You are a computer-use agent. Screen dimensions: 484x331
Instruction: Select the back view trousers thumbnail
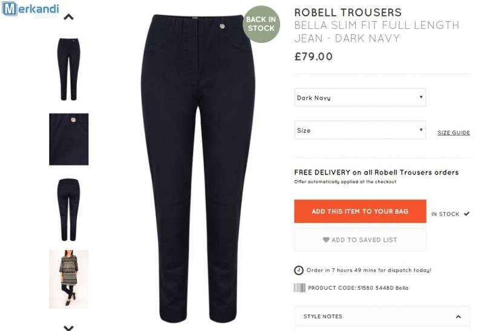click(x=68, y=210)
